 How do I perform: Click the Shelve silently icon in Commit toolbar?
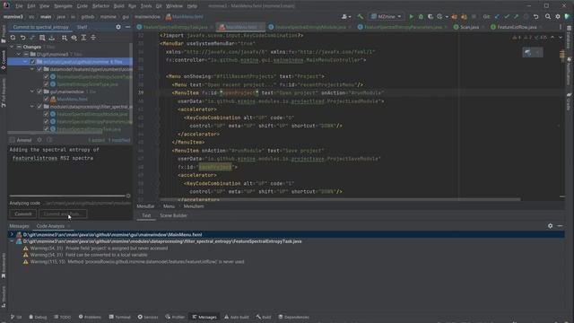coord(52,38)
